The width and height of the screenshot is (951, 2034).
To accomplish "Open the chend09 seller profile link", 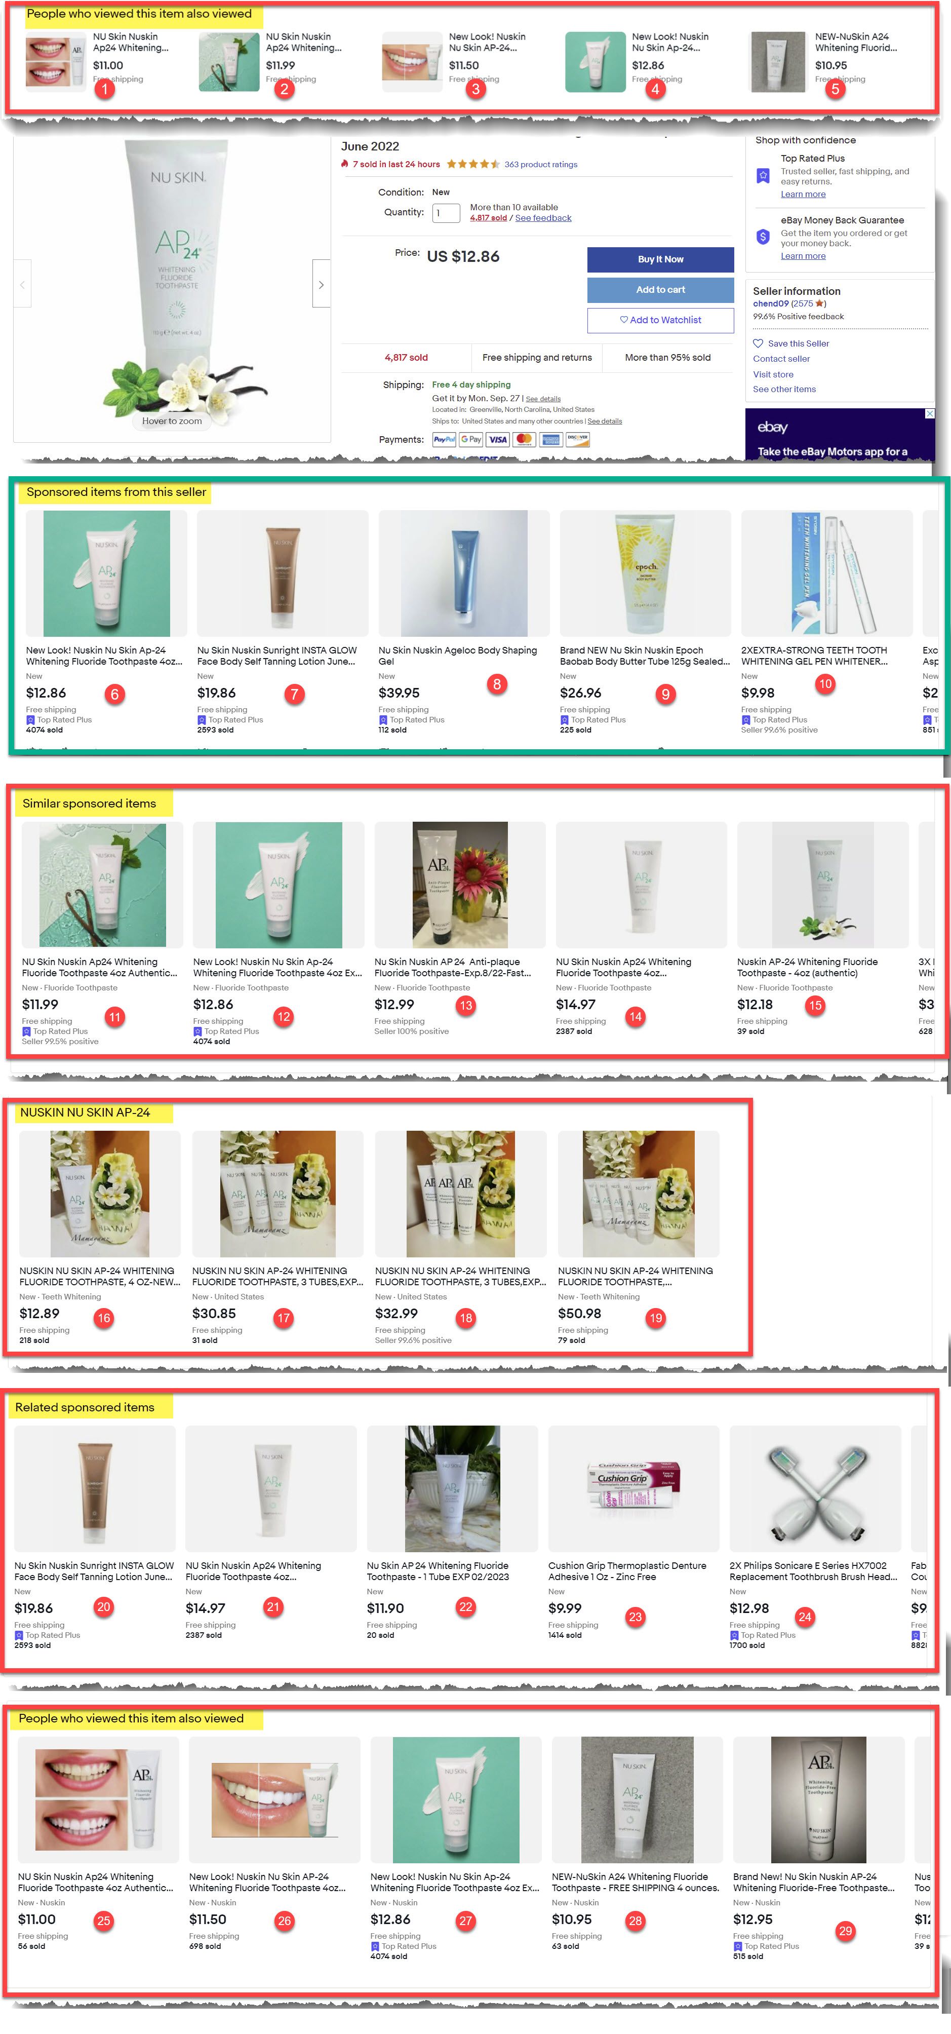I will [x=771, y=303].
